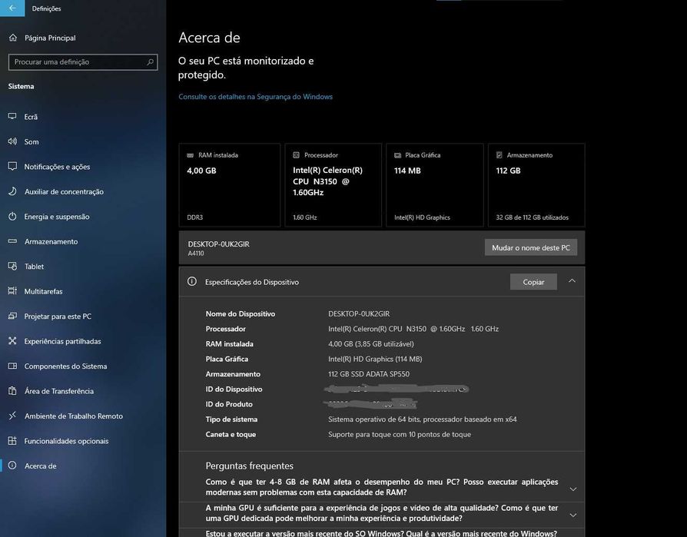Click the Multitarefas icon
Viewport: 687px width, 537px height.
[12, 291]
